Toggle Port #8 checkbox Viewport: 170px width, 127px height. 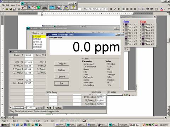point(126,44)
